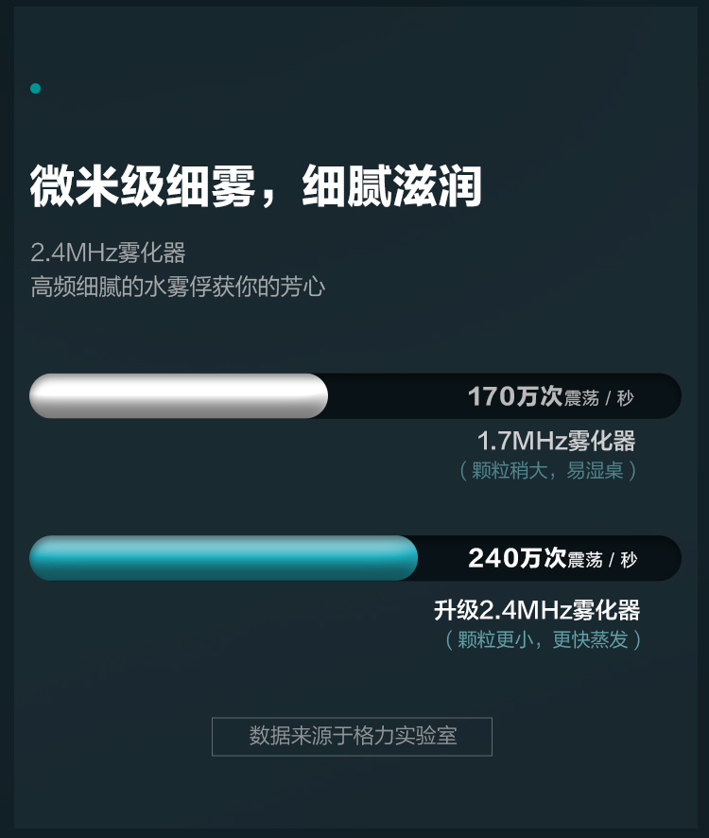Click the right end of the teal bar fill
Viewport: 709px width, 838px height.
[x=408, y=558]
